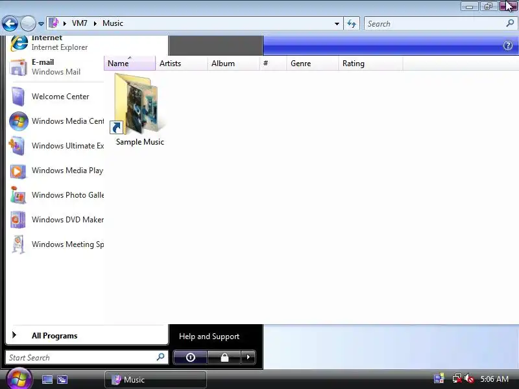Sort by the Name column header
Viewport: 519px width, 389px height.
point(129,63)
